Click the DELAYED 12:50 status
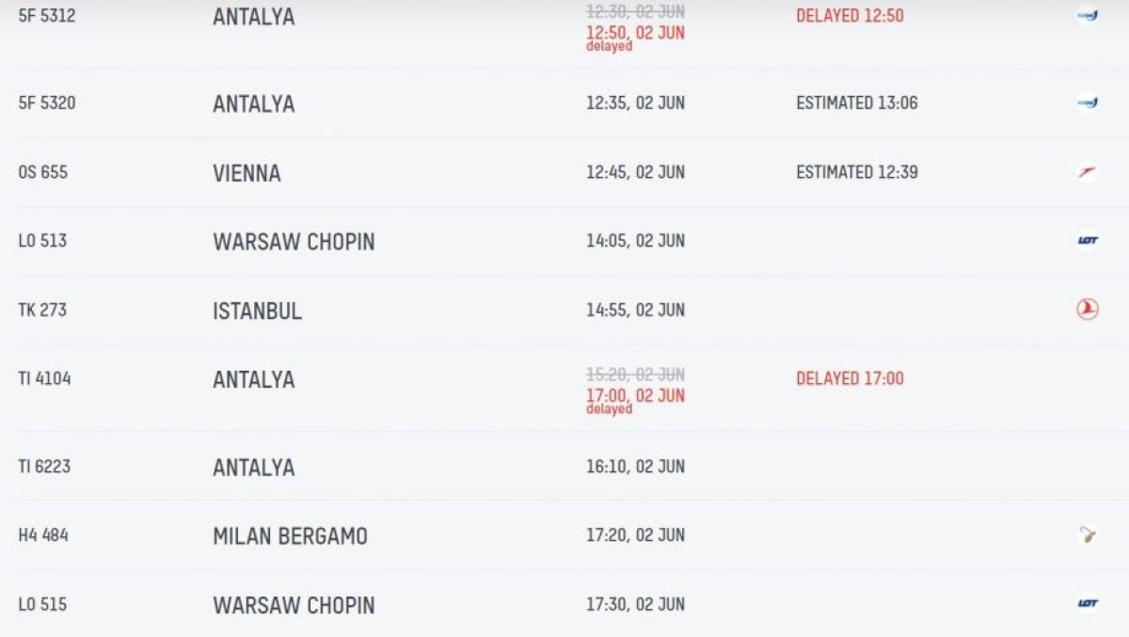The image size is (1129, 637). pyautogui.click(x=850, y=16)
